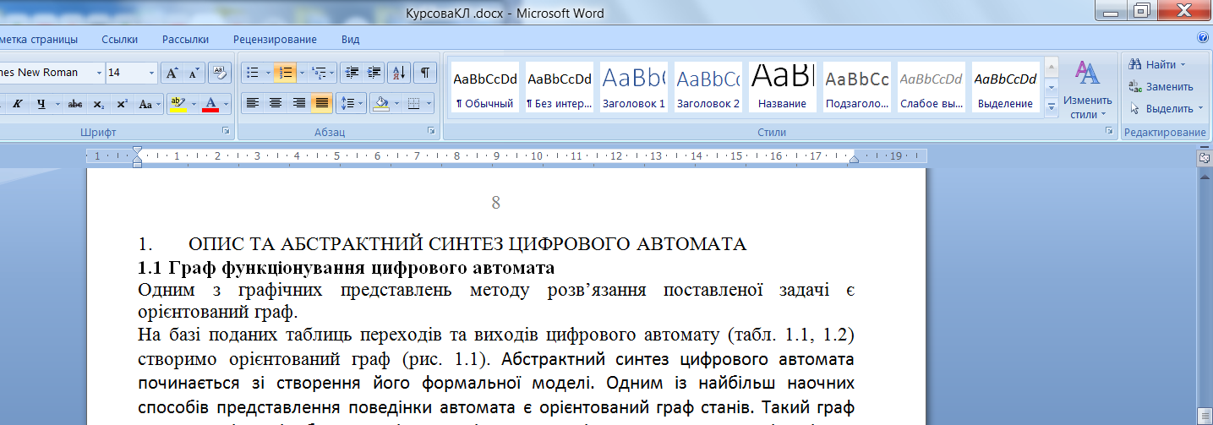Viewport: 1213px width, 425px height.
Task: Apply borders to paragraph
Action: (413, 104)
